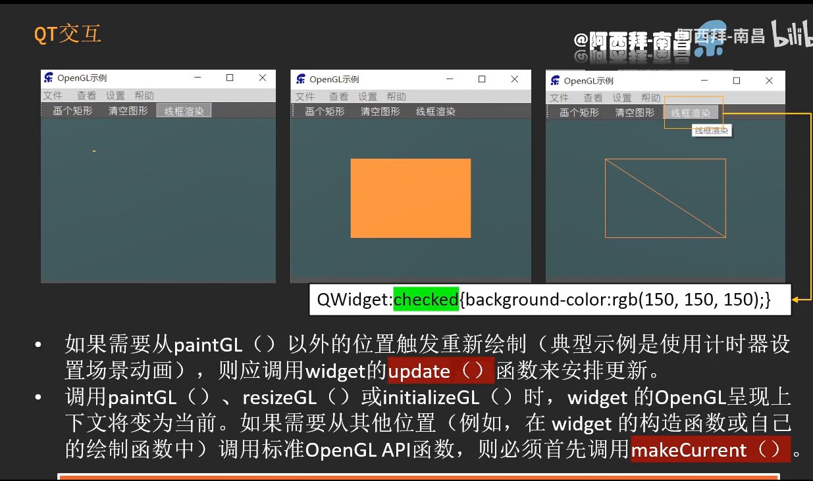Click the 线框渲染 tooltip label under the toolbar

point(712,131)
